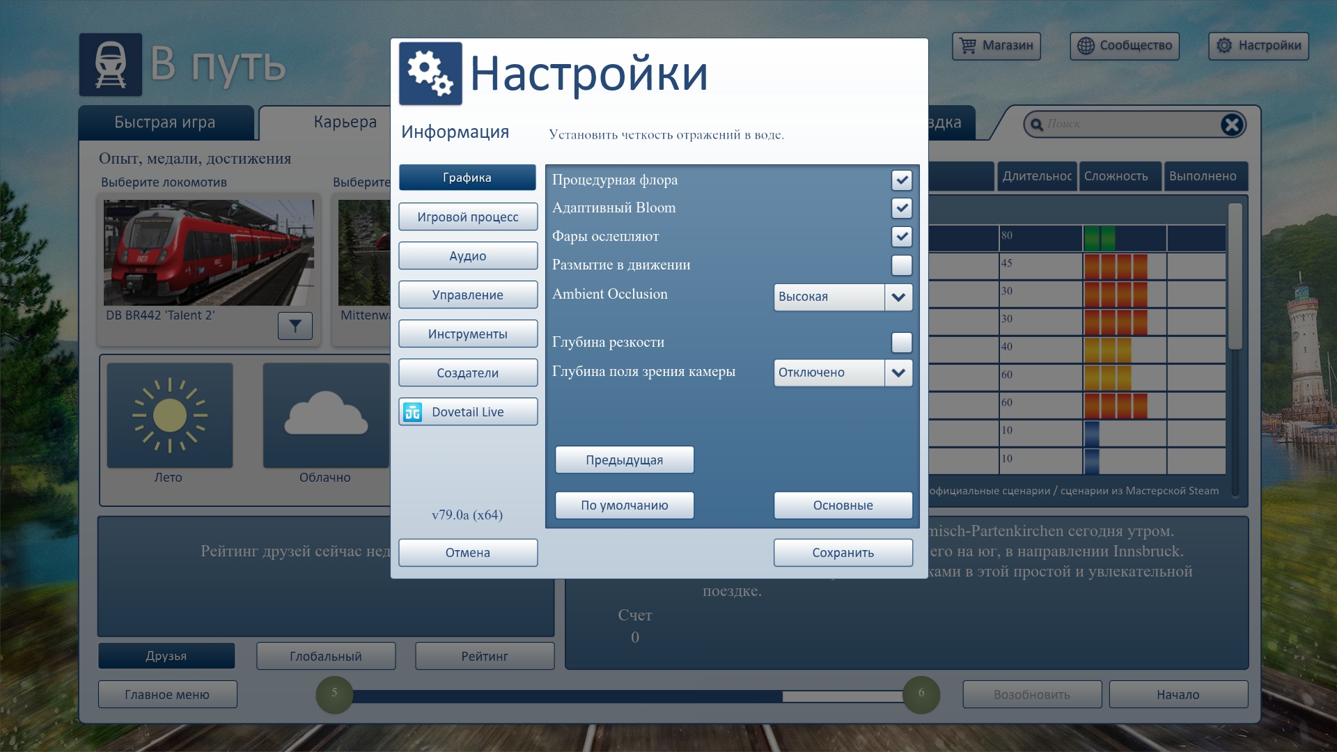The height and width of the screenshot is (752, 1337).
Task: Select the cloudy Облачно weather icon
Action: pos(325,415)
